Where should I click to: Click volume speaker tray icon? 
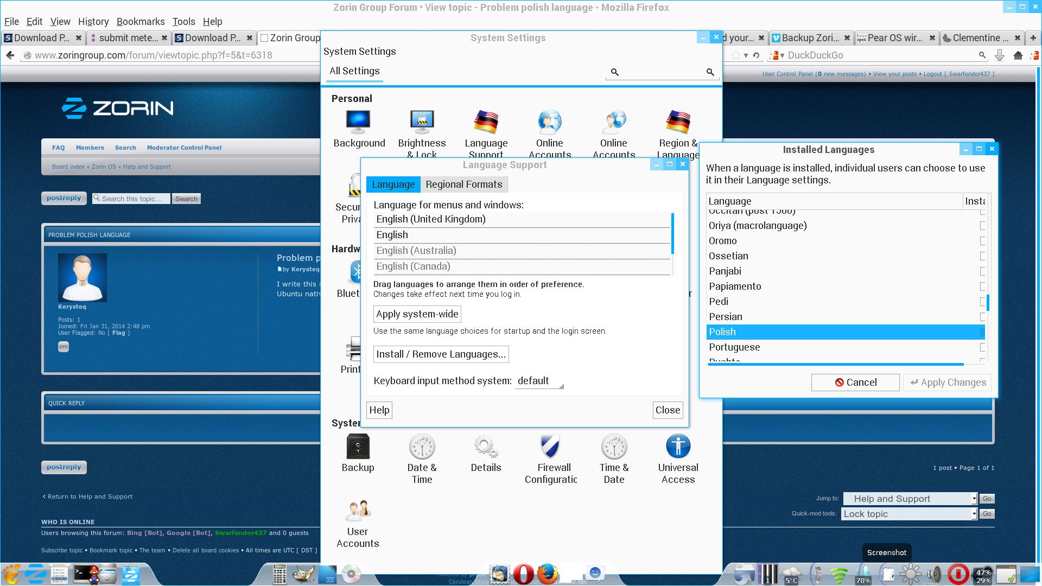[x=935, y=574]
